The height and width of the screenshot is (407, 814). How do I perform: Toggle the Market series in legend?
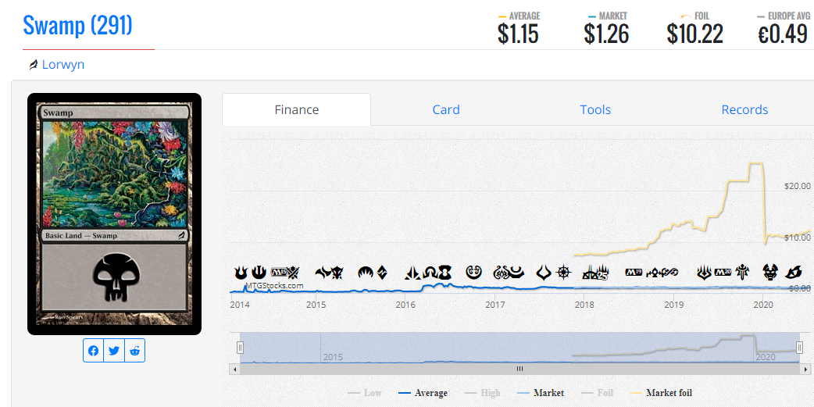click(x=541, y=393)
